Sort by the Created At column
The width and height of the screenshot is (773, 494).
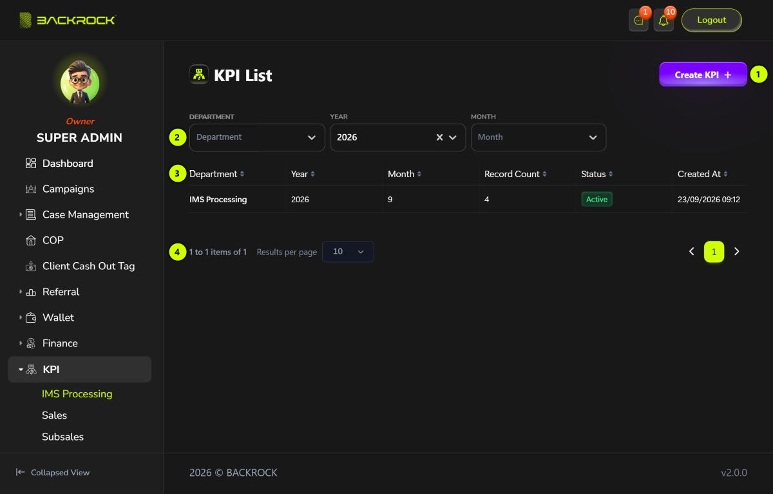coord(703,174)
